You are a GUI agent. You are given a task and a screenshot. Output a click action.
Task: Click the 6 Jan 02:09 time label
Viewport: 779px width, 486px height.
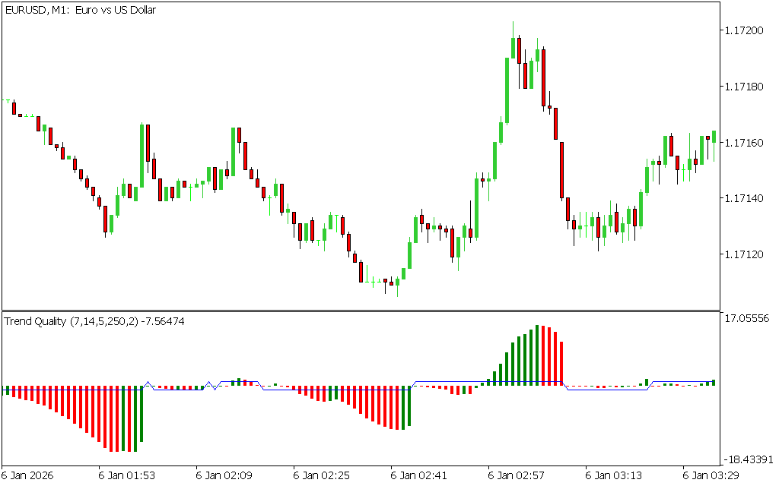[224, 475]
